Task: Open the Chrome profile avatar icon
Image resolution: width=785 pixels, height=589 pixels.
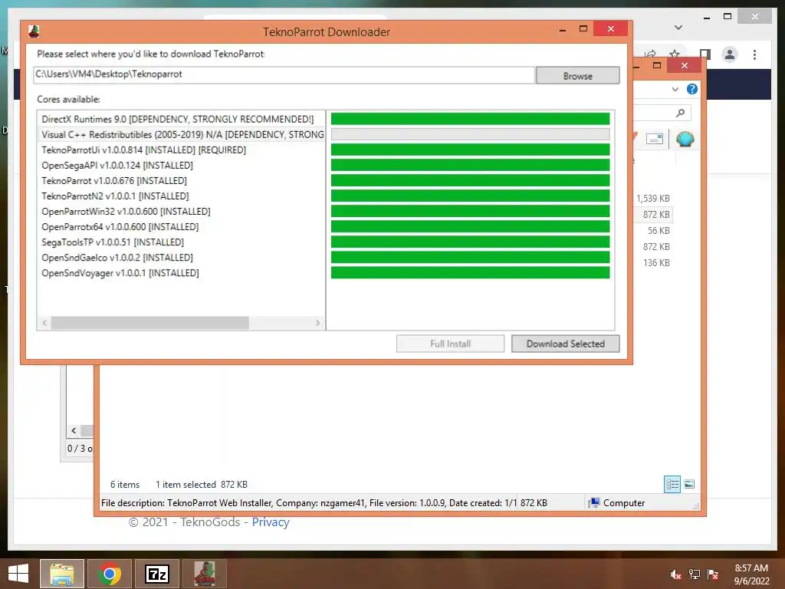Action: pos(730,54)
